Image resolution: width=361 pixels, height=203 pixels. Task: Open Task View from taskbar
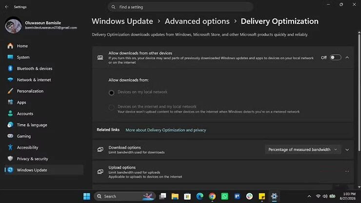[163, 196]
